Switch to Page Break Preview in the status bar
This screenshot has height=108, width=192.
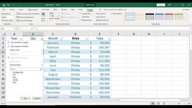pyautogui.click(x=164, y=103)
